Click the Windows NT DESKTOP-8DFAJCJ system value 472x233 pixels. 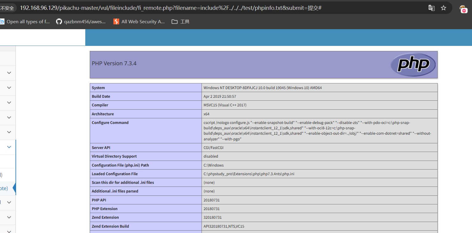coord(262,88)
